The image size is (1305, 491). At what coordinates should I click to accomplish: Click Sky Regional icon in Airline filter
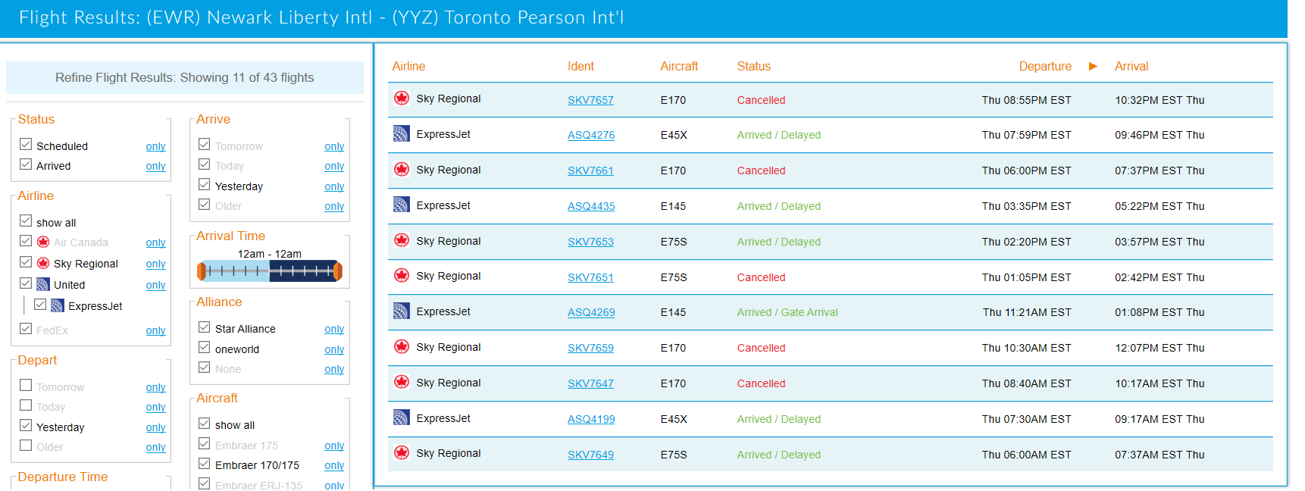pos(43,263)
